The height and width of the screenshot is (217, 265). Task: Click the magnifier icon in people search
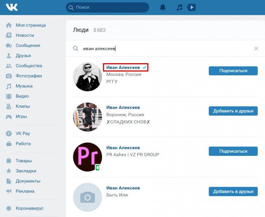(x=76, y=49)
